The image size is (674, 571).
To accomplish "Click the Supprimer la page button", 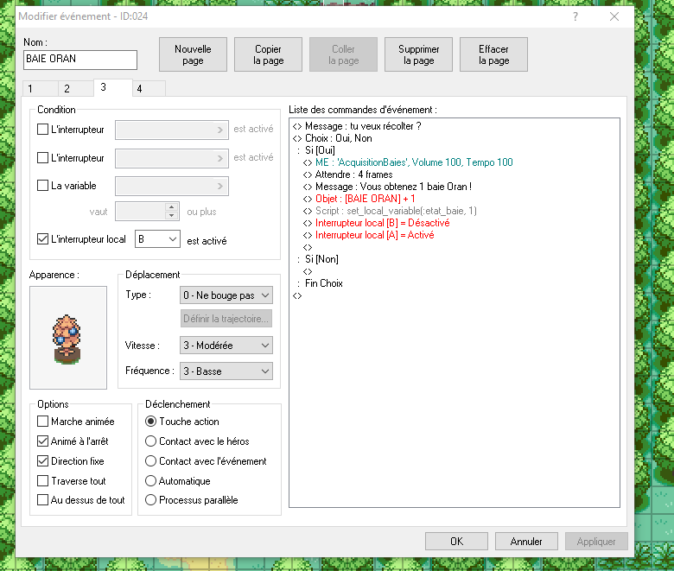I will 419,54.
